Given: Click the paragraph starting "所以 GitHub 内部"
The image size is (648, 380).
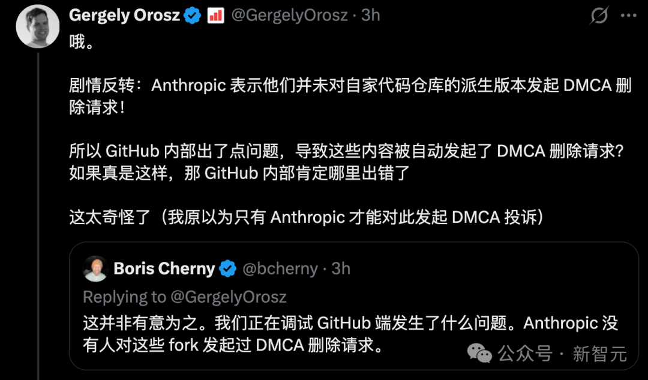Looking at the screenshot, I should click(347, 162).
